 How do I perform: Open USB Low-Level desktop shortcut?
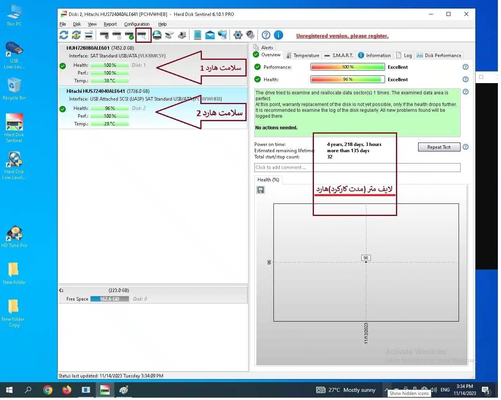coord(14,55)
